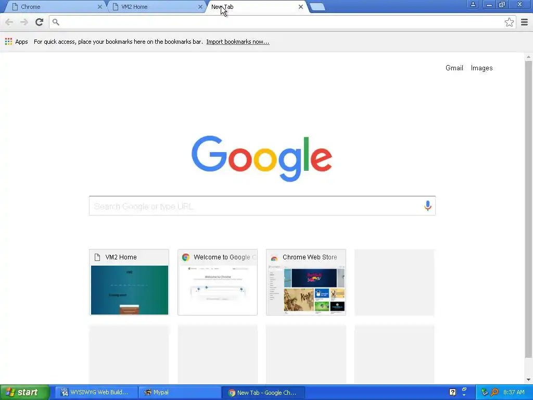Open the Chrome Web Store tile

pos(306,282)
